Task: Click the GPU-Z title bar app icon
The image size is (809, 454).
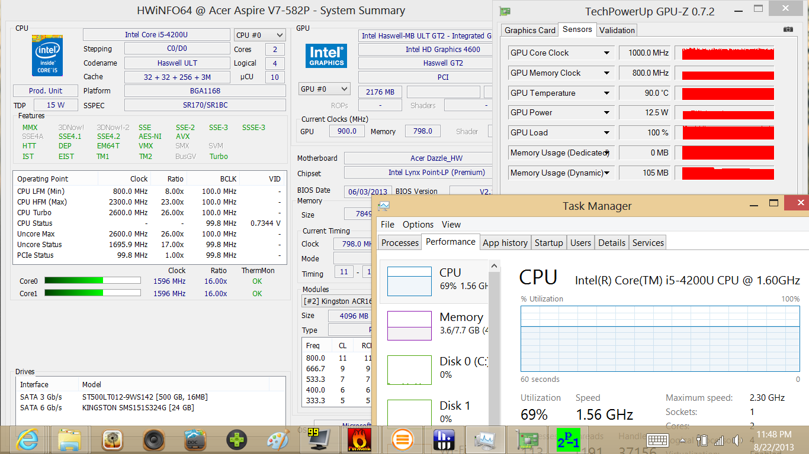Action: 505,11
